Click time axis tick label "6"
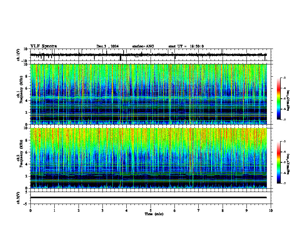This screenshot has width=305, height=236. (x=175, y=211)
